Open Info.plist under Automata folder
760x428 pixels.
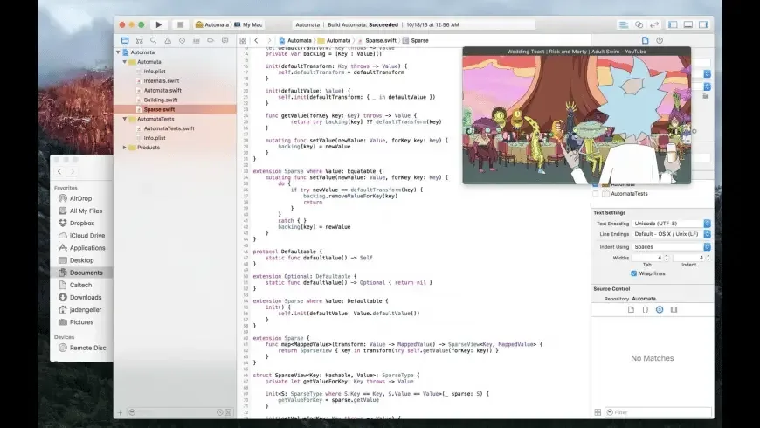(x=155, y=72)
